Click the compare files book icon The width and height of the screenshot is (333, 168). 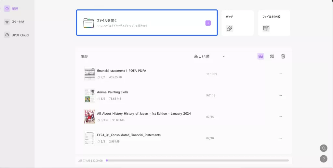[x=266, y=28]
